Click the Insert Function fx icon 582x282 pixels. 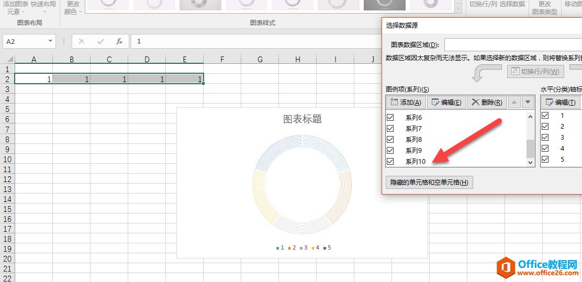pyautogui.click(x=119, y=41)
